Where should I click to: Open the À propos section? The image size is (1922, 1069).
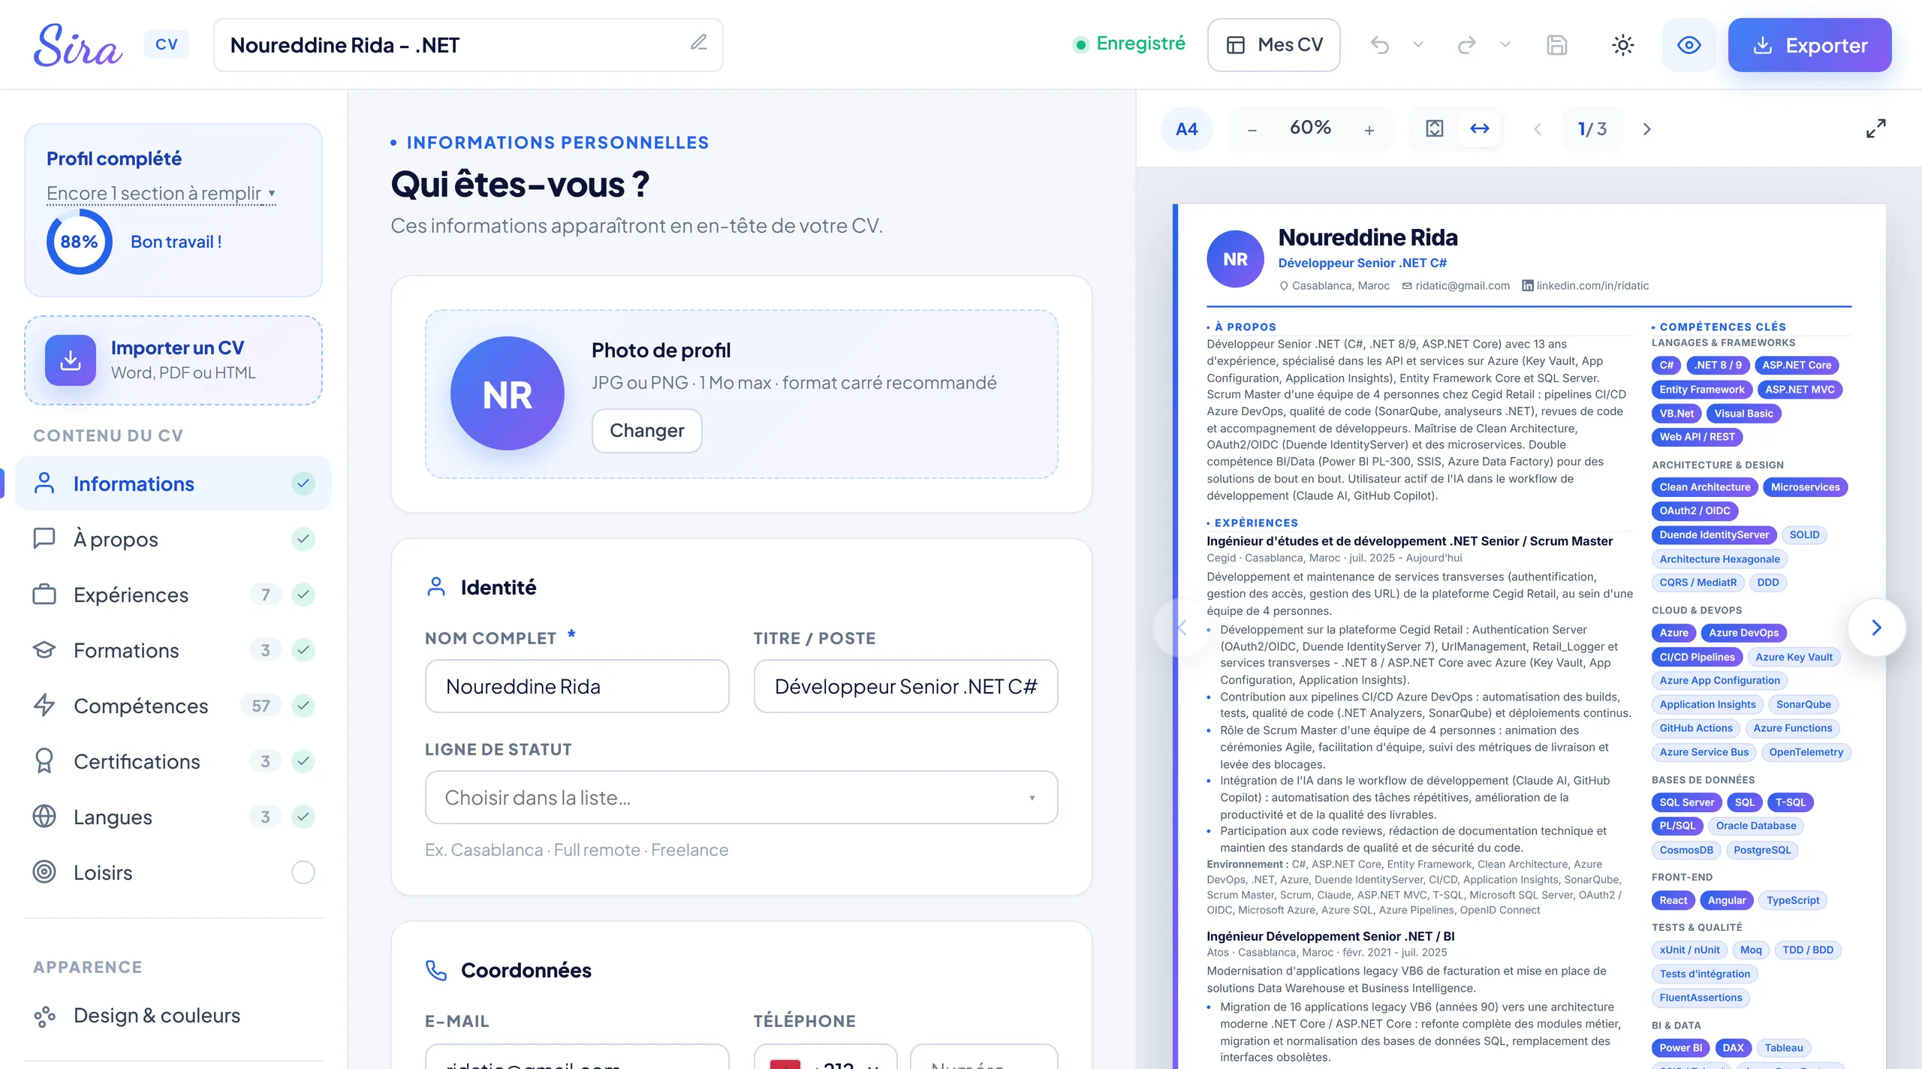173,539
